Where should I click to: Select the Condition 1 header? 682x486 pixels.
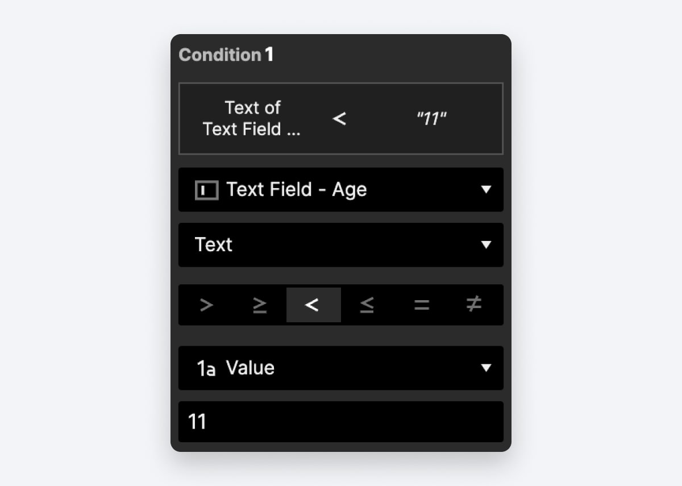coord(226,55)
